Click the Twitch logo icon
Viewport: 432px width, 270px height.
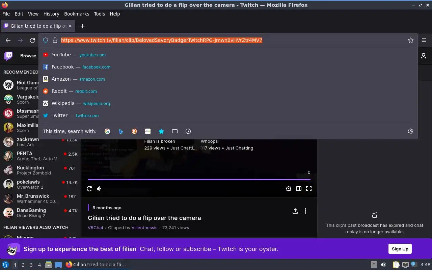pyautogui.click(x=8, y=56)
